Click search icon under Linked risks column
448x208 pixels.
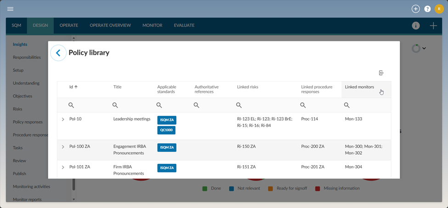click(x=240, y=105)
